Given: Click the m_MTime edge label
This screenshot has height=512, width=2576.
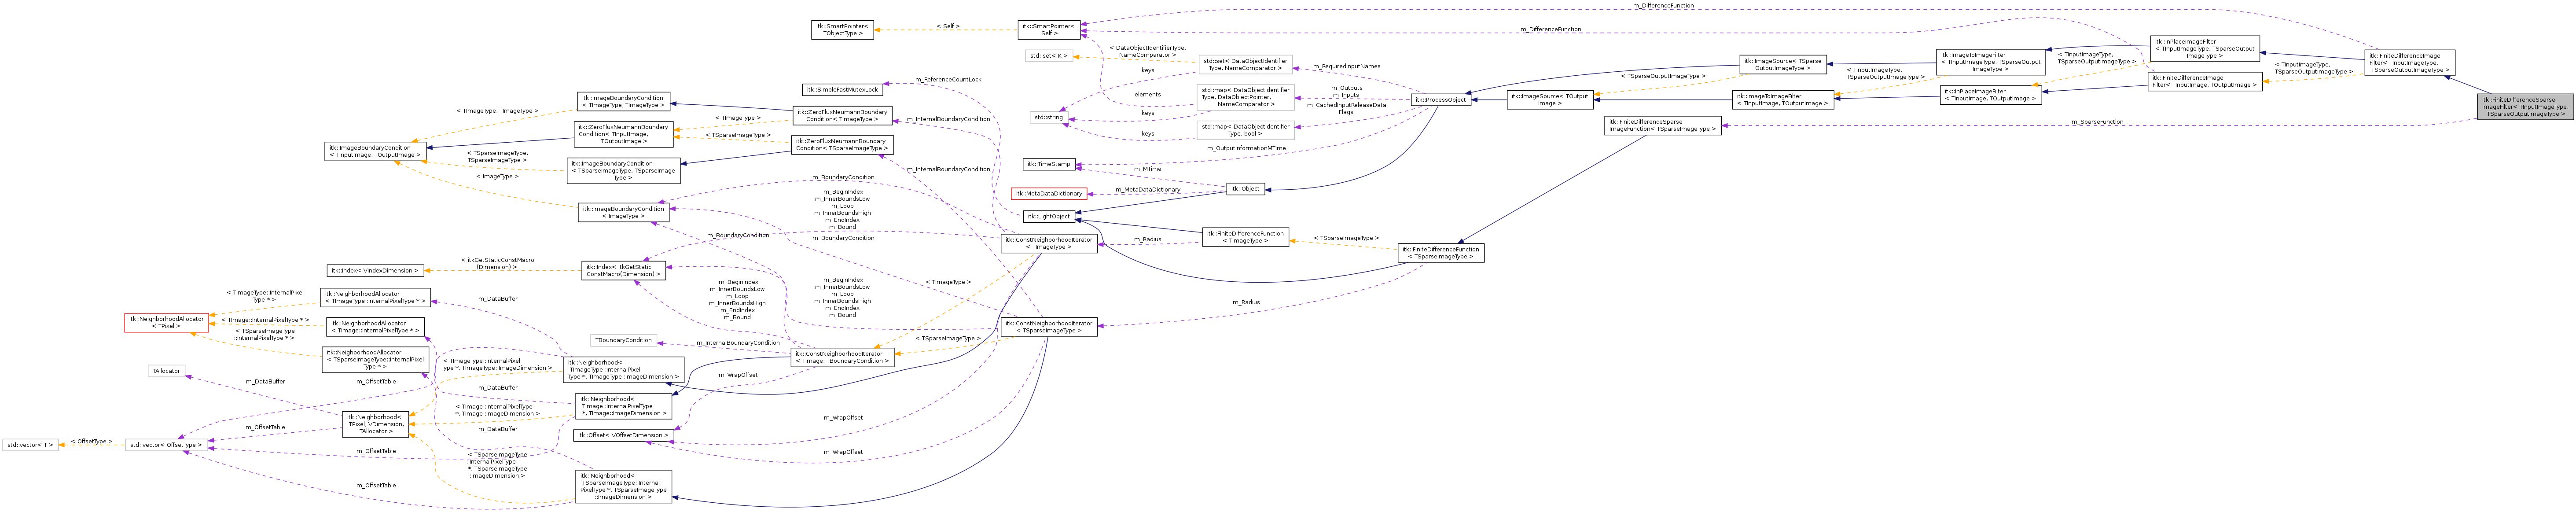Looking at the screenshot, I should pos(1148,169).
